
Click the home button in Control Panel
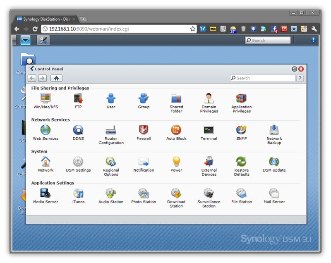pos(56,78)
